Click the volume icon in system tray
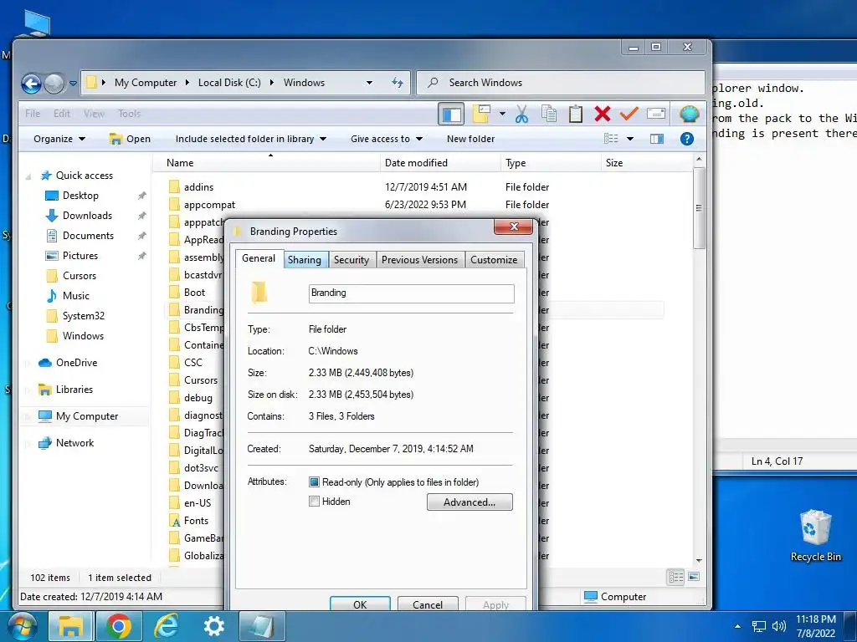857x642 pixels. pyautogui.click(x=779, y=626)
